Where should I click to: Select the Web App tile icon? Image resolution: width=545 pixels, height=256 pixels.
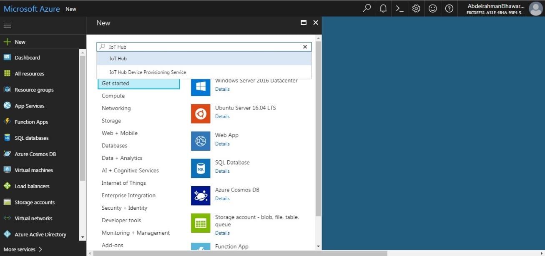(201, 141)
